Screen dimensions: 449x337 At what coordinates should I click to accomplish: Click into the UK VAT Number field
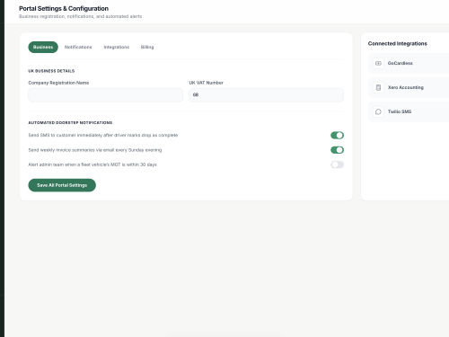click(x=266, y=95)
